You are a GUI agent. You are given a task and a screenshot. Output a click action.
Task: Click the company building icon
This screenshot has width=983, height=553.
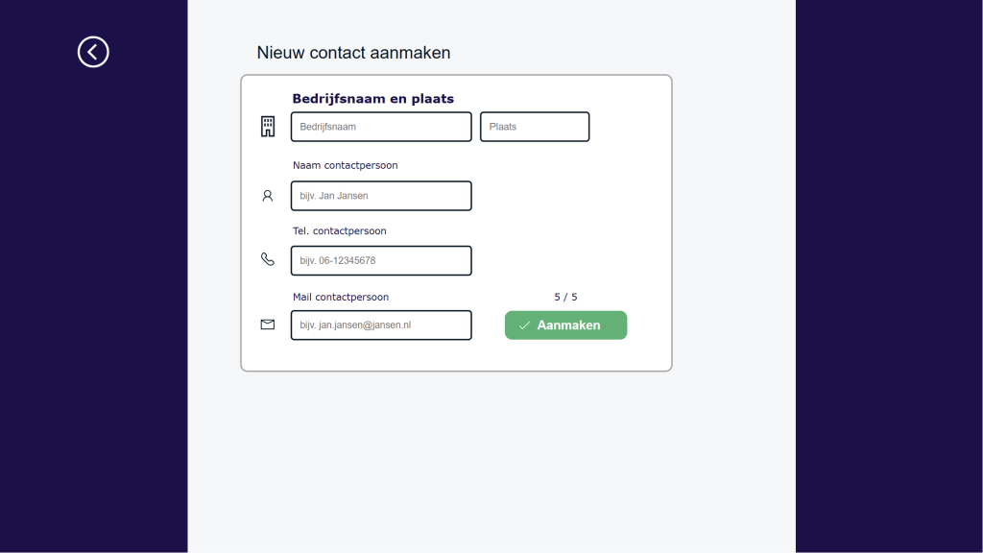pos(268,127)
